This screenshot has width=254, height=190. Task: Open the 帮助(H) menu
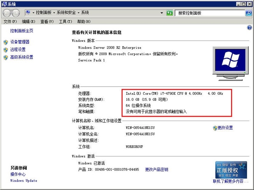(x=84, y=21)
